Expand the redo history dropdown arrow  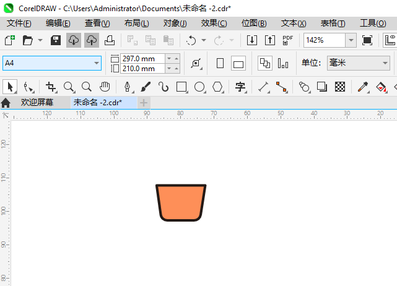pyautogui.click(x=232, y=40)
